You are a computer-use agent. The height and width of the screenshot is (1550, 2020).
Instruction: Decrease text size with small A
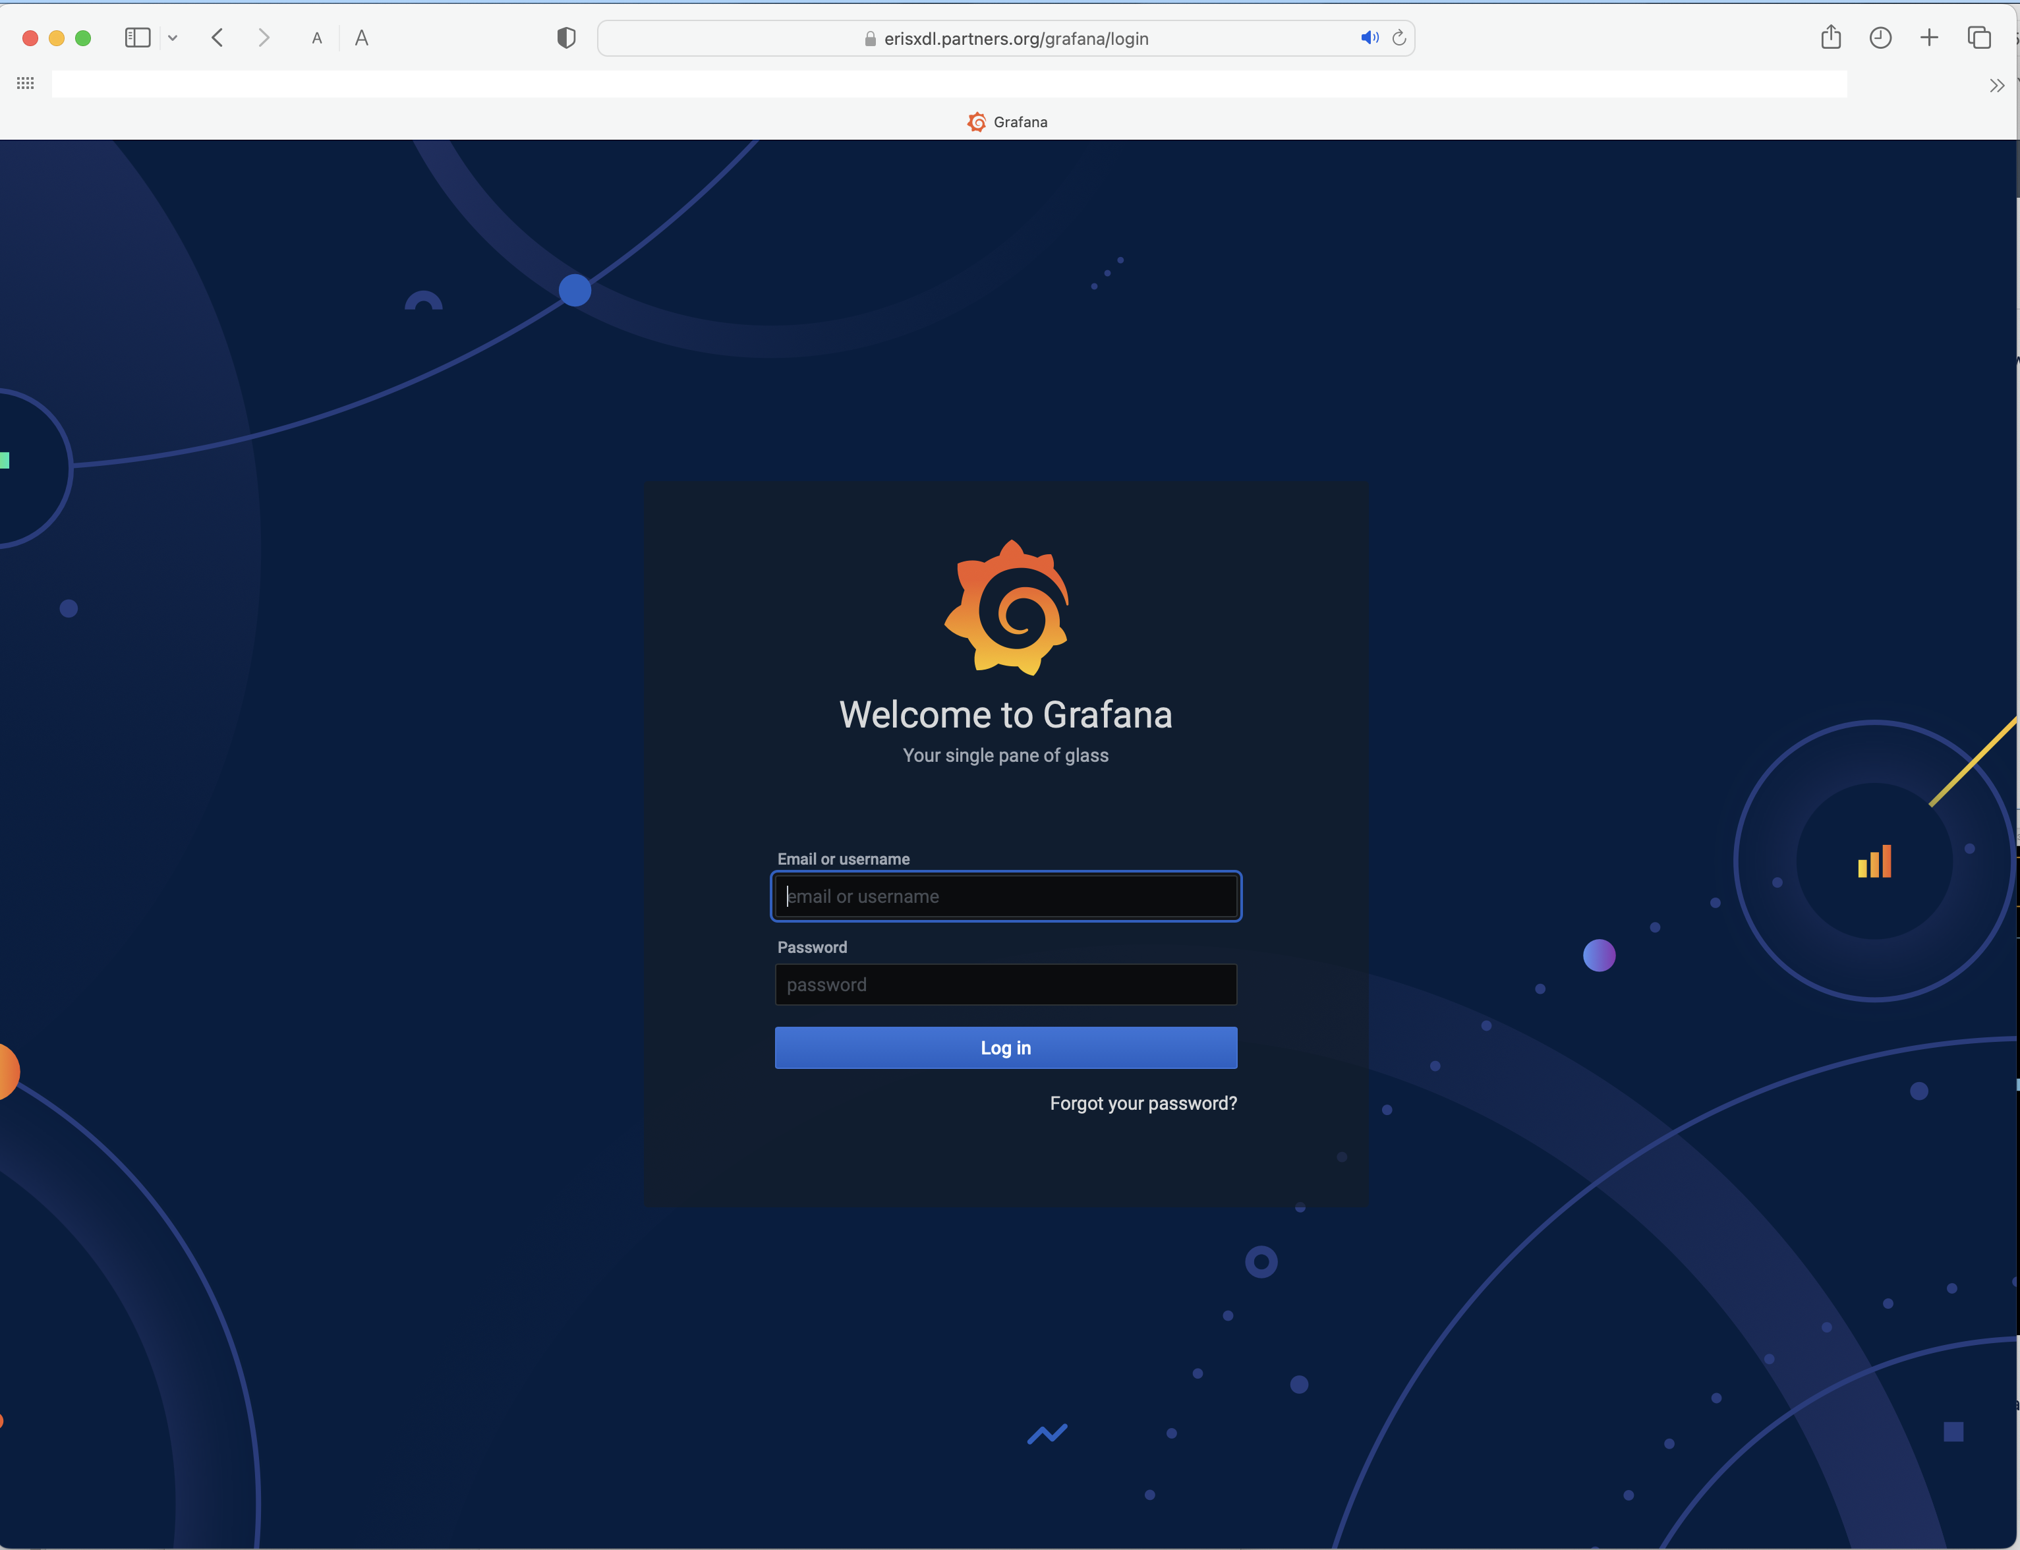316,39
